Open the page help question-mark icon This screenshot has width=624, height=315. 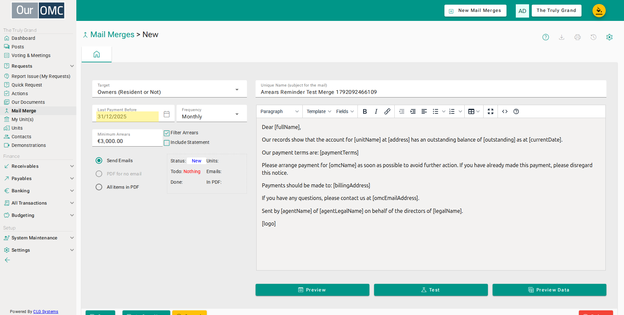click(546, 37)
